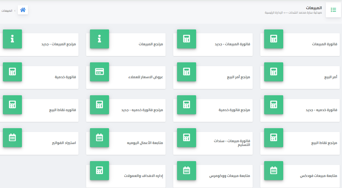342x188 pixels.
Task: Click calculator icon for إداره الاهداف والعمولات
Action: click(99, 171)
